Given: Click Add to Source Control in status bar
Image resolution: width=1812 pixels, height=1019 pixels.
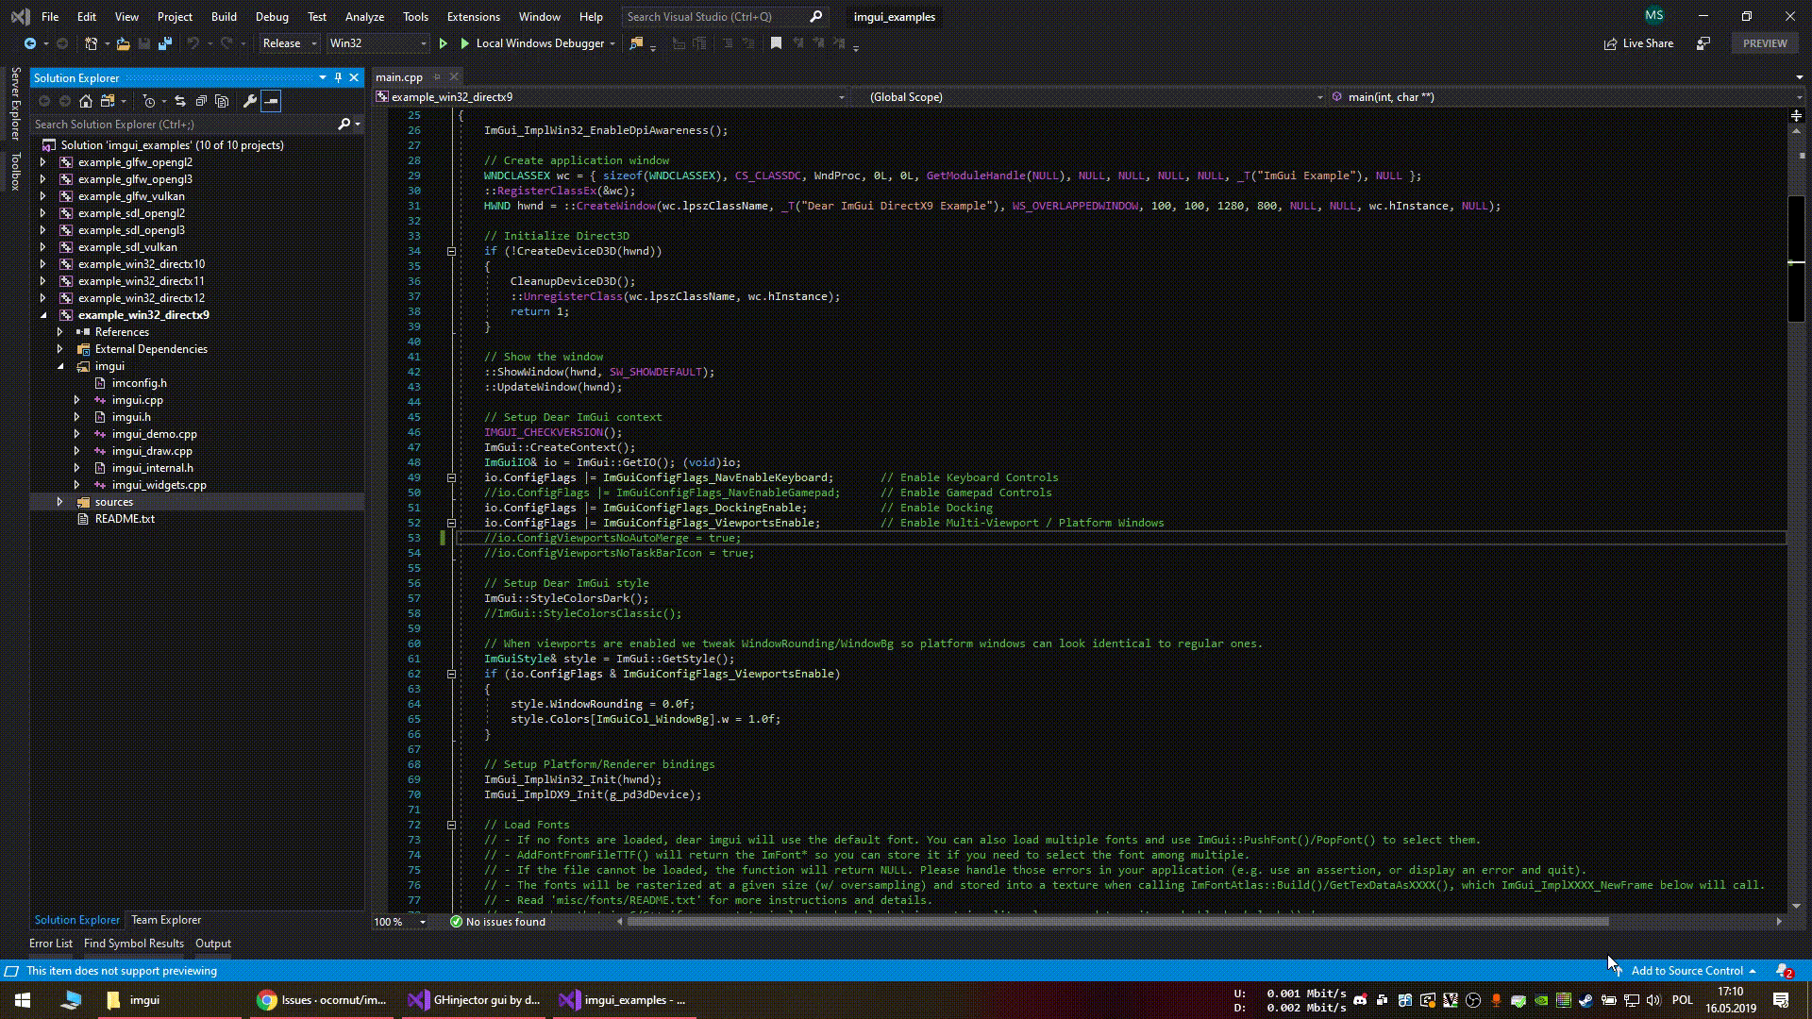Looking at the screenshot, I should [1688, 970].
